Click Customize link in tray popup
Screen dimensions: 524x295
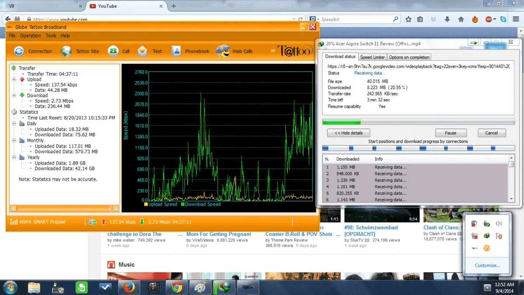click(x=487, y=265)
